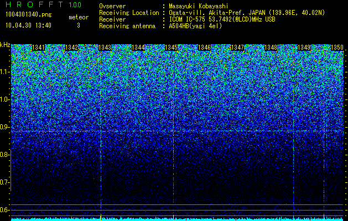The height and width of the screenshot is (221, 348).
Task: Click the 1350 time marker
Action: 337,48
